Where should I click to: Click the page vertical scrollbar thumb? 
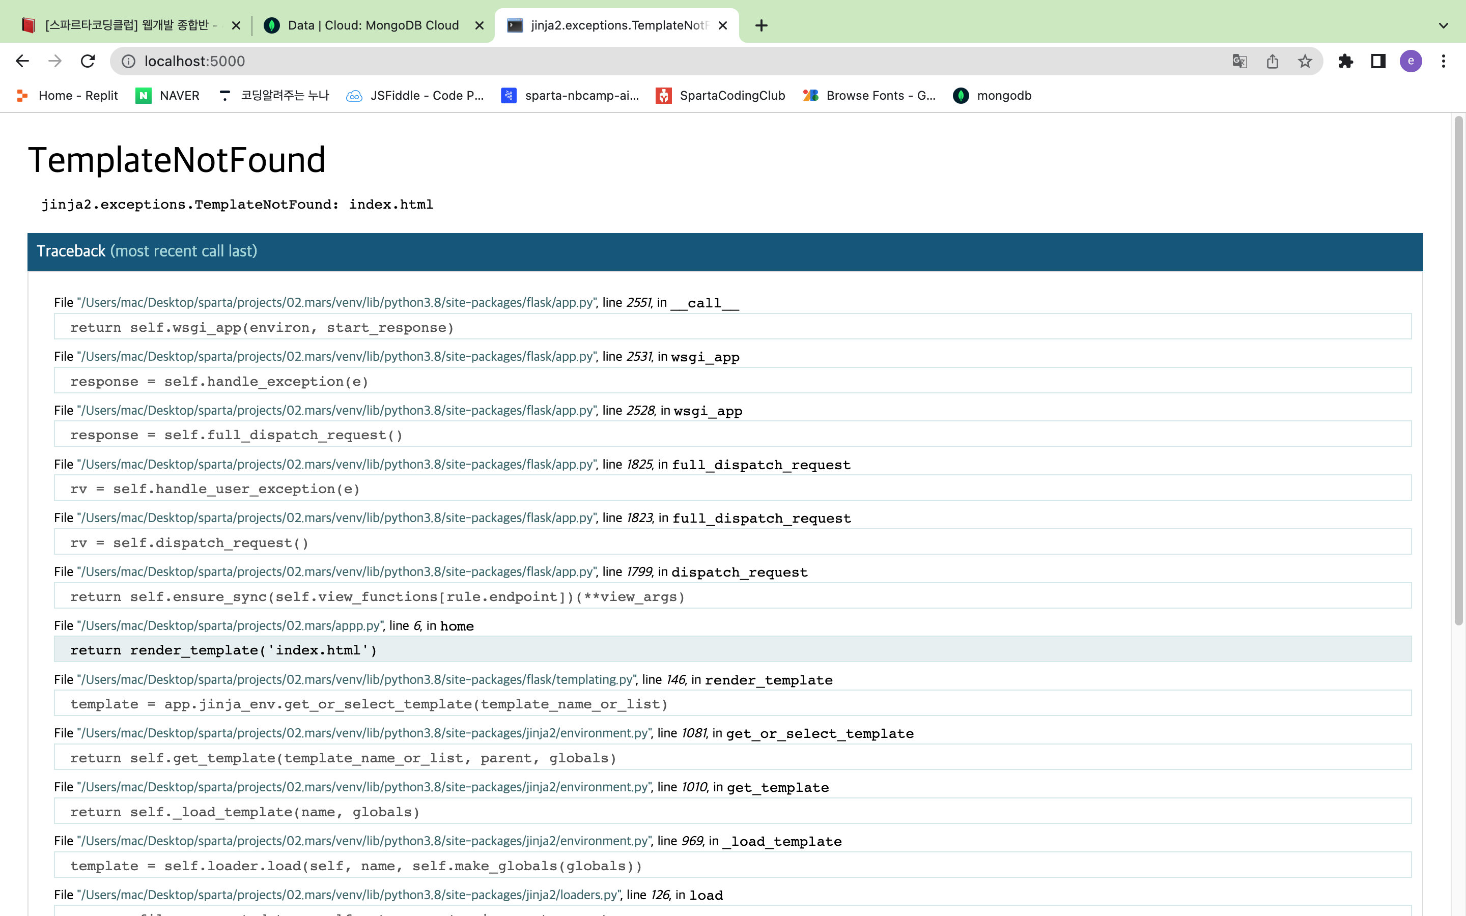click(1459, 371)
